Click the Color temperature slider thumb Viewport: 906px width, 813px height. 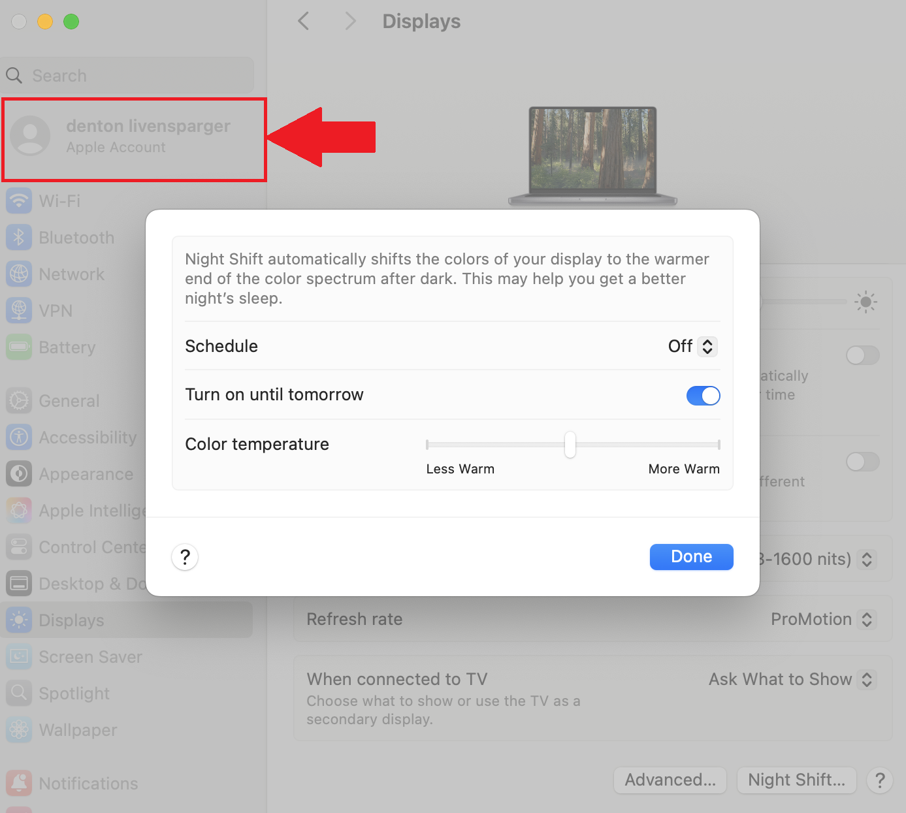(x=570, y=445)
